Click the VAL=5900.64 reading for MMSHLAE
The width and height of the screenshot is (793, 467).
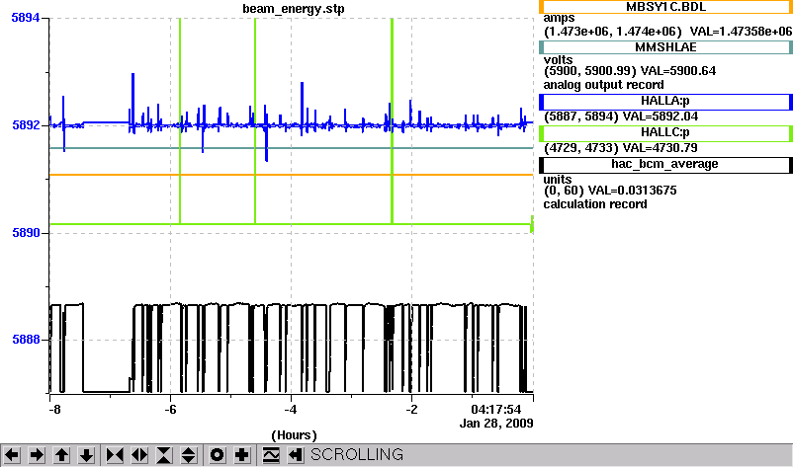pos(677,71)
